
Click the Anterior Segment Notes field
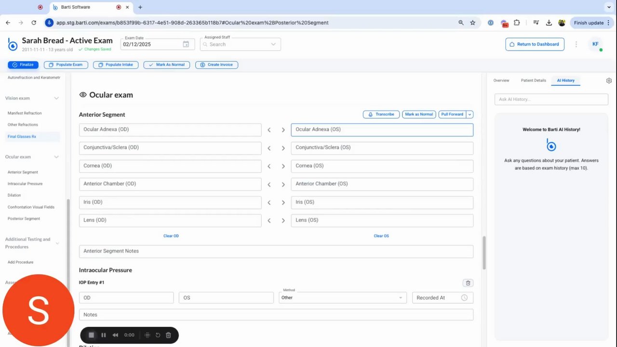click(276, 251)
